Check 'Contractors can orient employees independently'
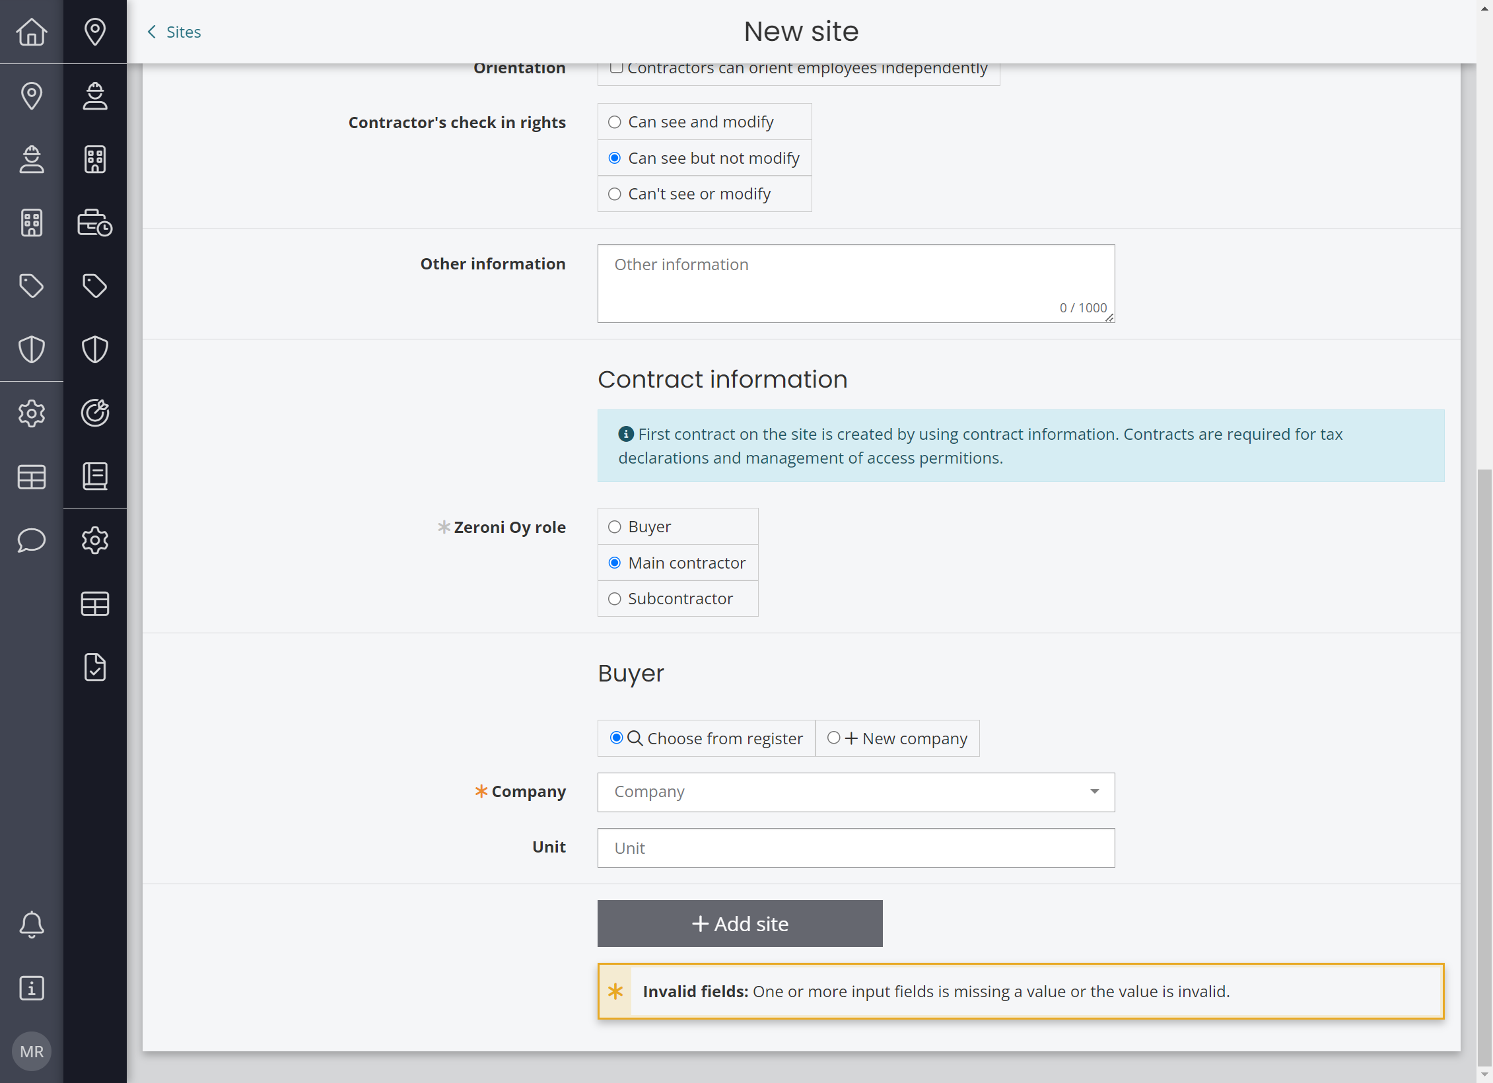Viewport: 1493px width, 1083px height. [616, 67]
